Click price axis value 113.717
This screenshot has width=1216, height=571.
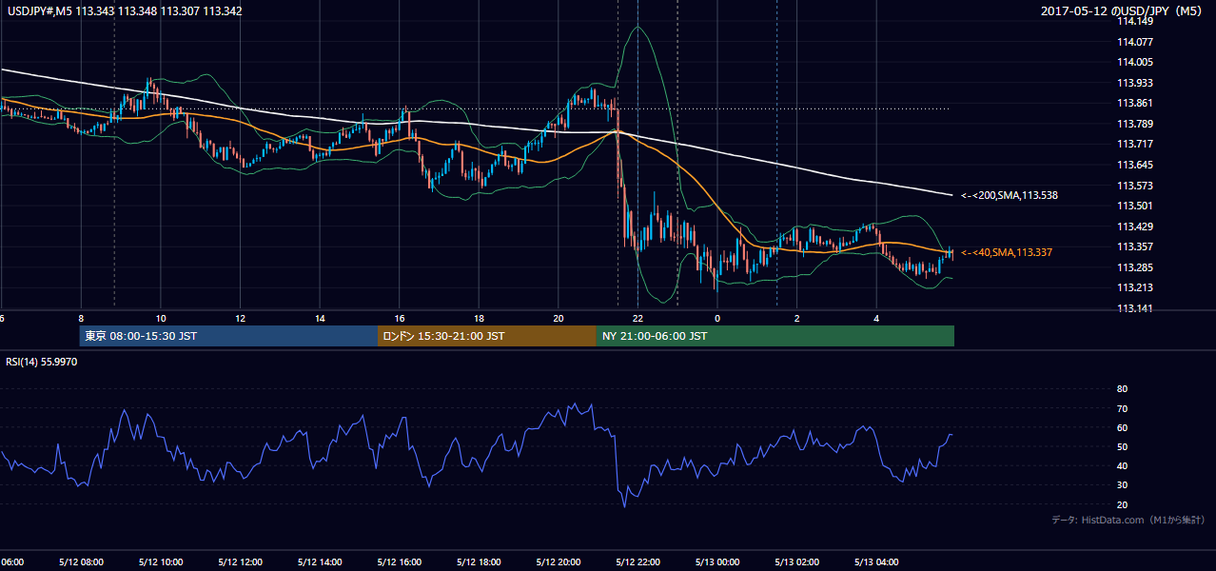tap(1134, 144)
